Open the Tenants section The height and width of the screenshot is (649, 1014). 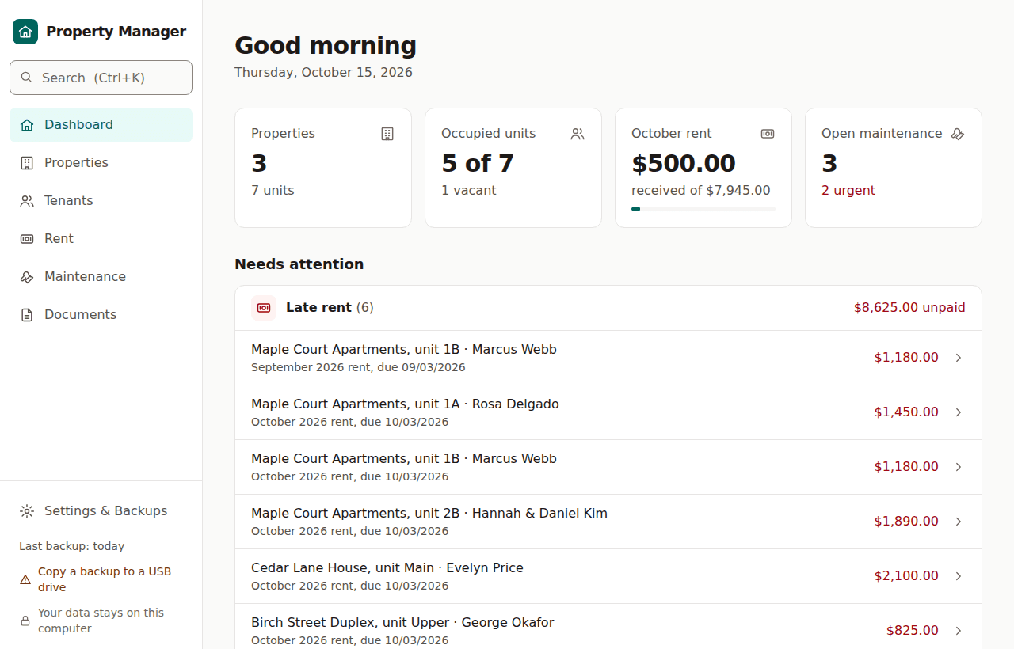pos(101,201)
